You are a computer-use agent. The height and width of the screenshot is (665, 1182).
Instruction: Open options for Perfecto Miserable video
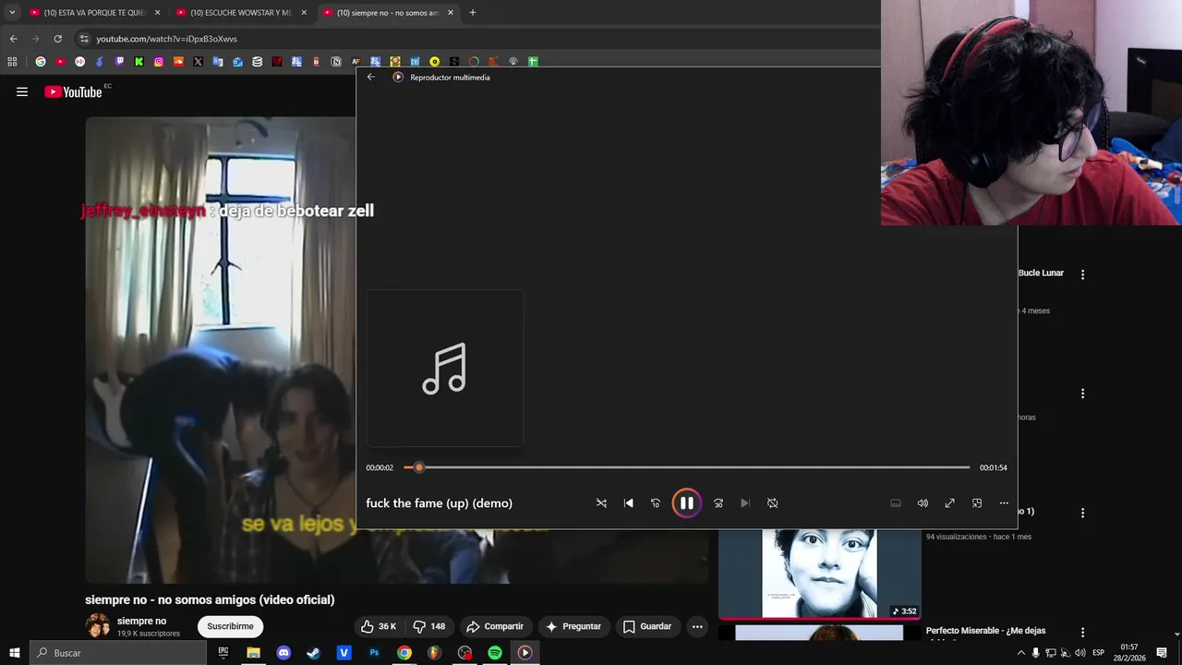coord(1082,632)
